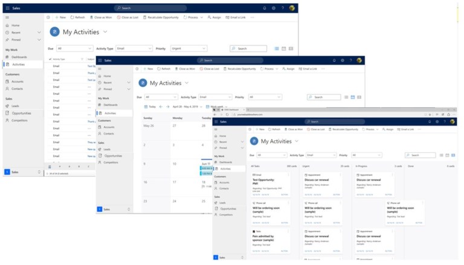Screen dimensions: 464x265
Task: Expand My Activities view selector in back window
Action: 105,31
